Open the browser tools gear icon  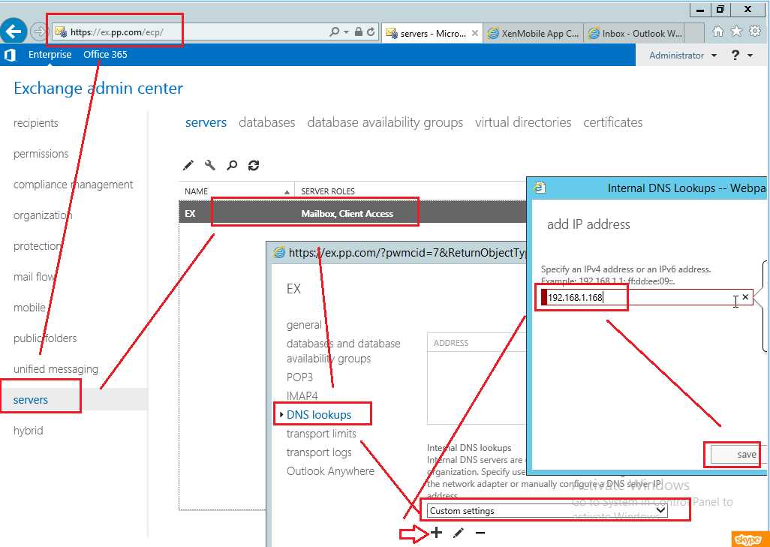(x=755, y=32)
